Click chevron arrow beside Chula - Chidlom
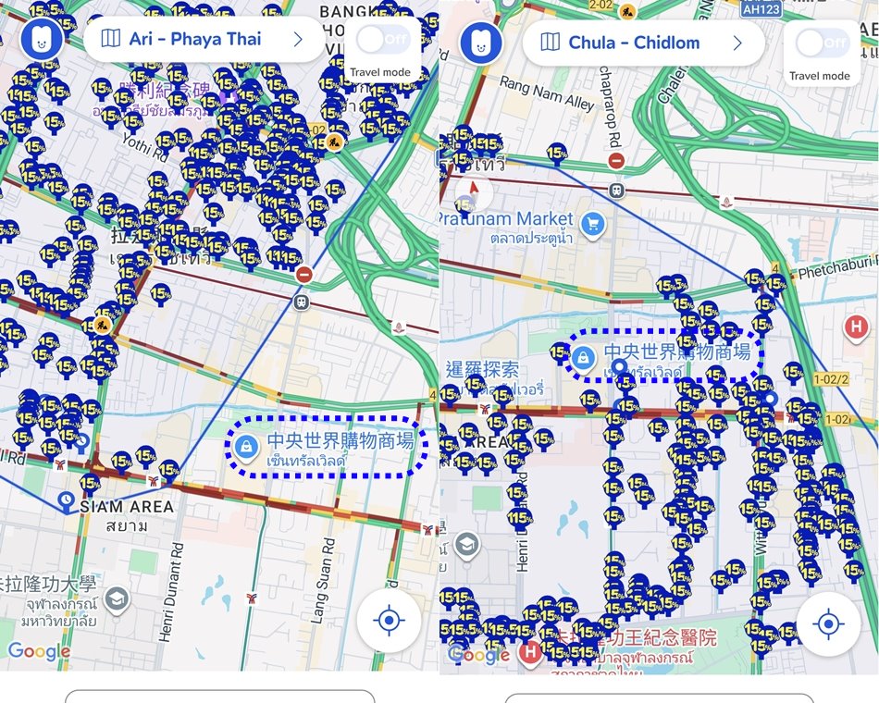 click(x=737, y=43)
